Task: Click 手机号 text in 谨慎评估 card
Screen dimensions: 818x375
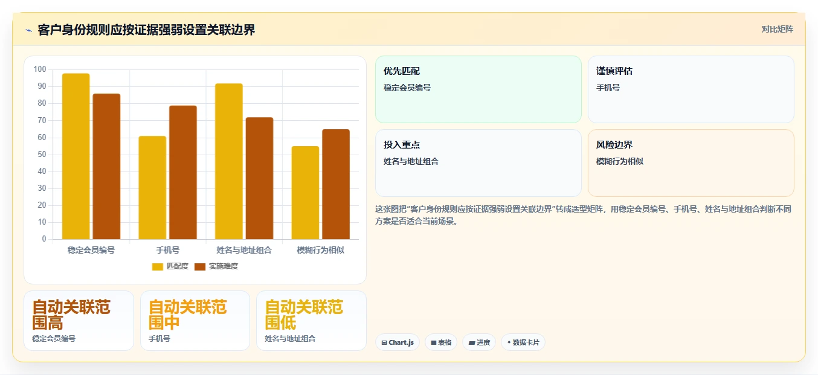Action: pyautogui.click(x=608, y=88)
